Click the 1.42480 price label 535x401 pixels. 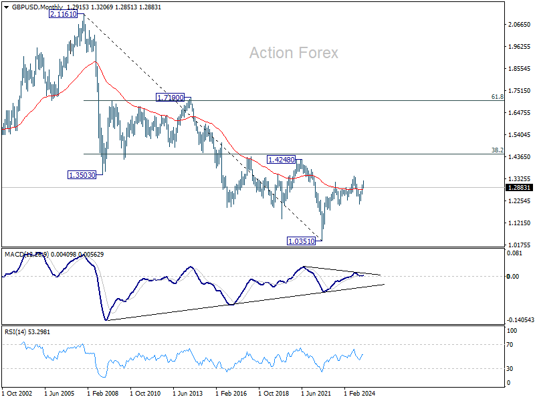(281, 159)
